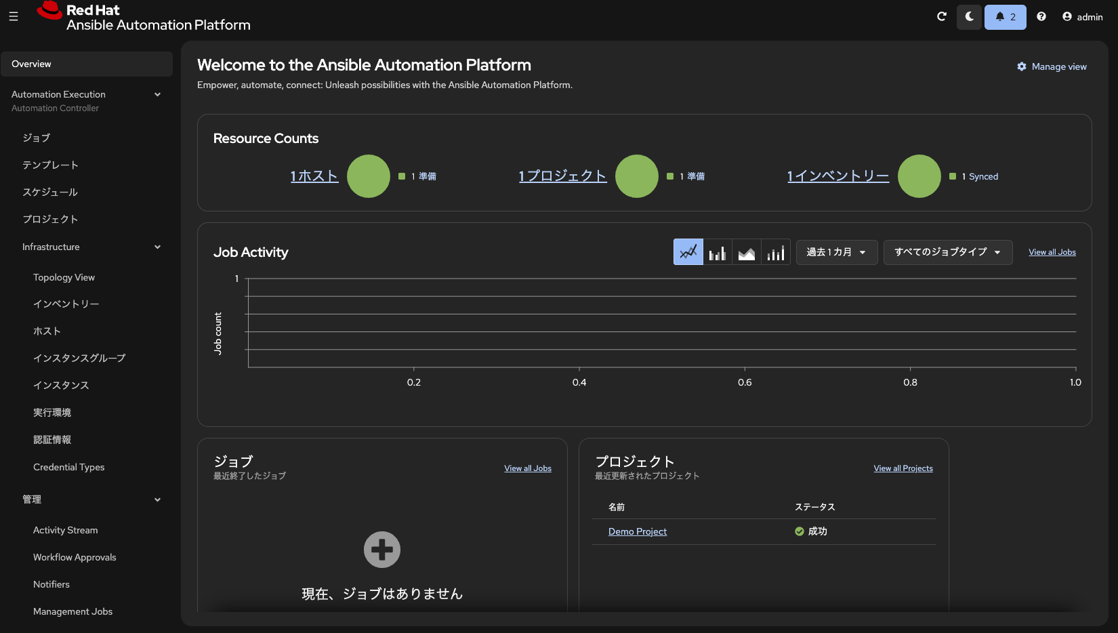Open Notifiers in the sidebar

[x=51, y=584]
